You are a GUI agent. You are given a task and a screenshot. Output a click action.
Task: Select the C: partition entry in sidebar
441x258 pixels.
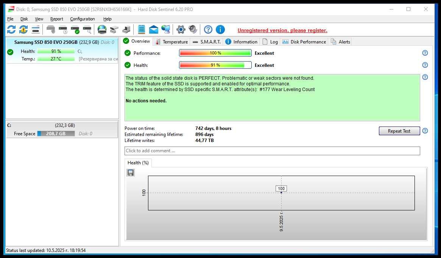tap(62, 130)
